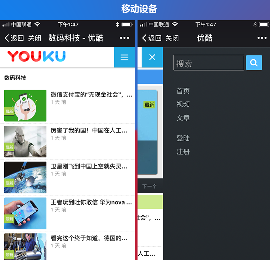This screenshot has width=270, height=260.
Task: Tap 关闭 in the left phone header
Action: click(x=35, y=38)
